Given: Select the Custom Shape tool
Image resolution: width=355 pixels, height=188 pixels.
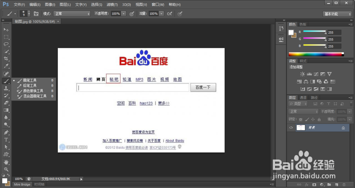Looking at the screenshot, I should [6, 154].
